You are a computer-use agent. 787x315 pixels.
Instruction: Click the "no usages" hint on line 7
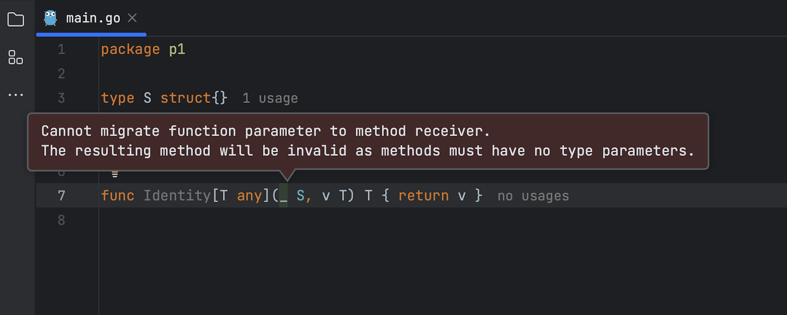pos(533,196)
